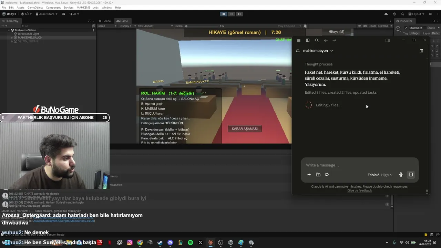Image resolution: width=441 pixels, height=248 pixels.
Task: Click the KARAR AŞAMASI button in game
Action: pyautogui.click(x=245, y=129)
